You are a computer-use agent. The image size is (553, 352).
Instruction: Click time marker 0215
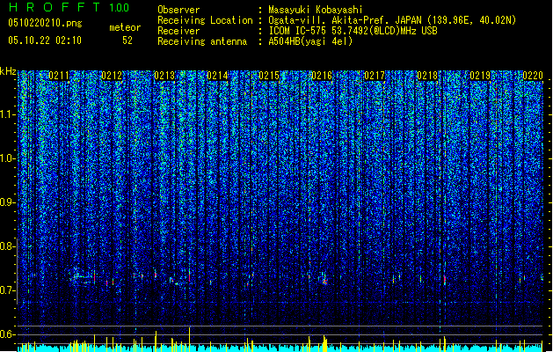(269, 76)
